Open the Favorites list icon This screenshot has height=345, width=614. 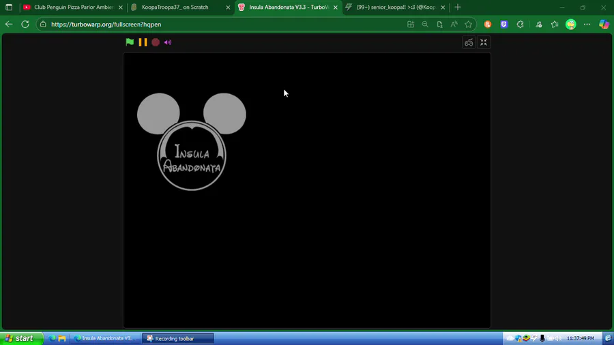555,25
